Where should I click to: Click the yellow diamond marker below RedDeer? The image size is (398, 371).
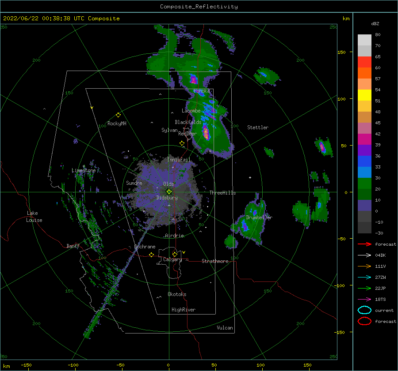point(182,143)
